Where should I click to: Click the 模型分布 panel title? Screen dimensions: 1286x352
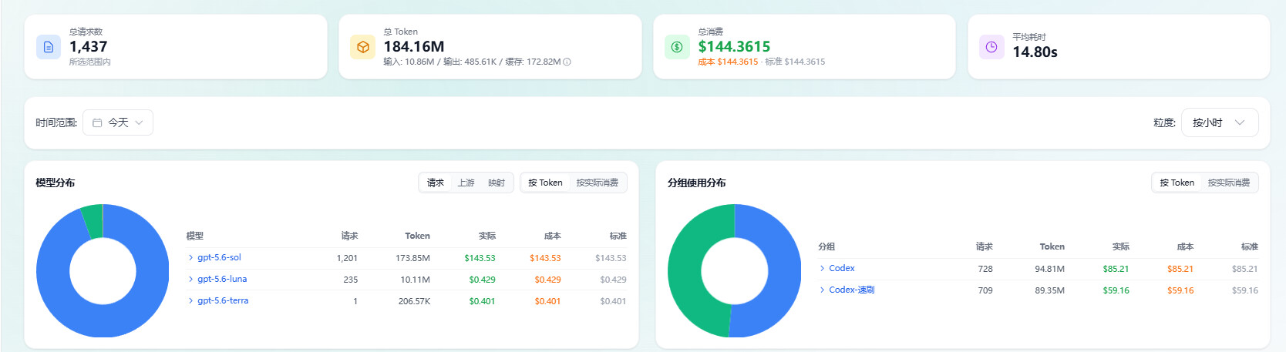coord(55,183)
